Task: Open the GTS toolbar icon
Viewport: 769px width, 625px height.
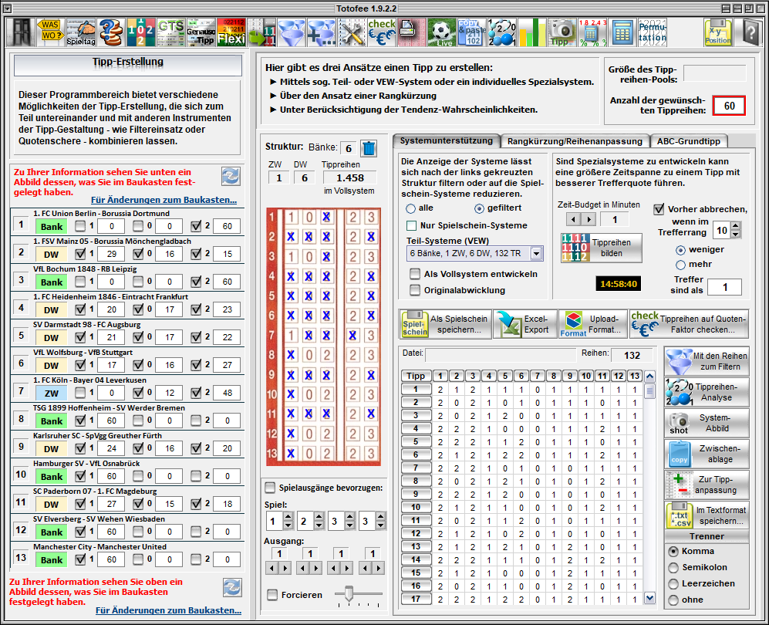Action: (x=170, y=32)
